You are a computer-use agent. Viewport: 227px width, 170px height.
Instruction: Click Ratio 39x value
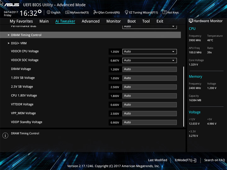point(209,52)
